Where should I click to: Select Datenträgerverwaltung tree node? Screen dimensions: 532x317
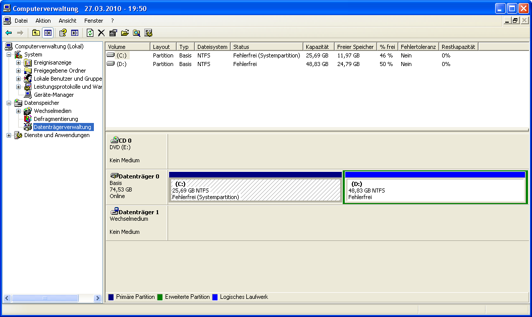(x=63, y=128)
